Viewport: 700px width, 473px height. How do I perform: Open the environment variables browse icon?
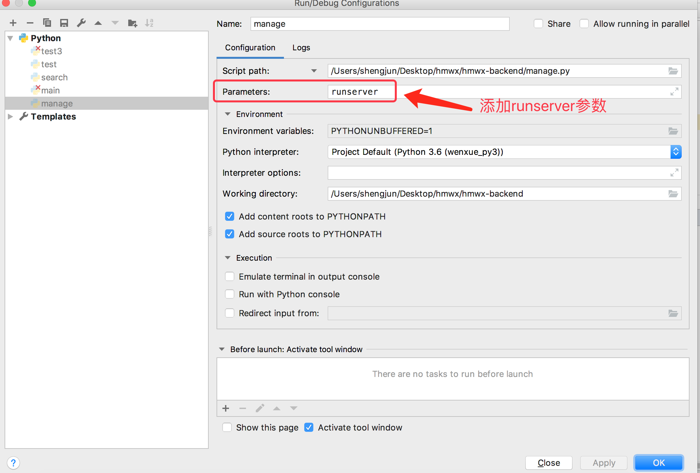[673, 131]
